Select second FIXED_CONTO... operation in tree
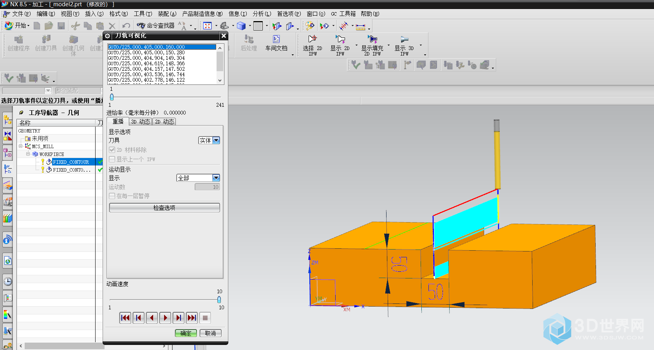654x350 pixels. pos(72,170)
